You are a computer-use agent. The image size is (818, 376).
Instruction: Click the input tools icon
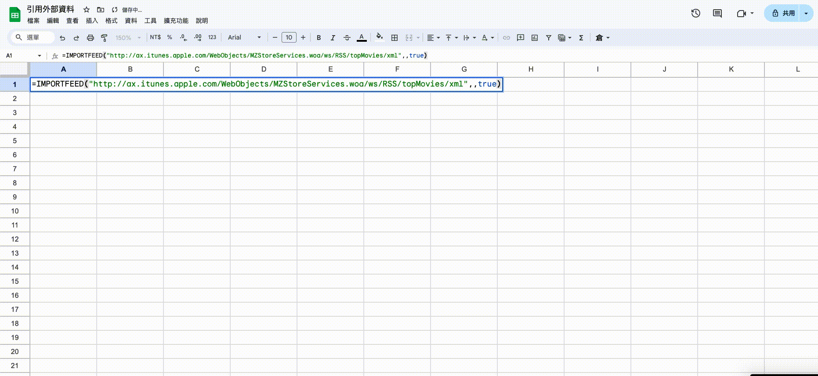point(599,38)
